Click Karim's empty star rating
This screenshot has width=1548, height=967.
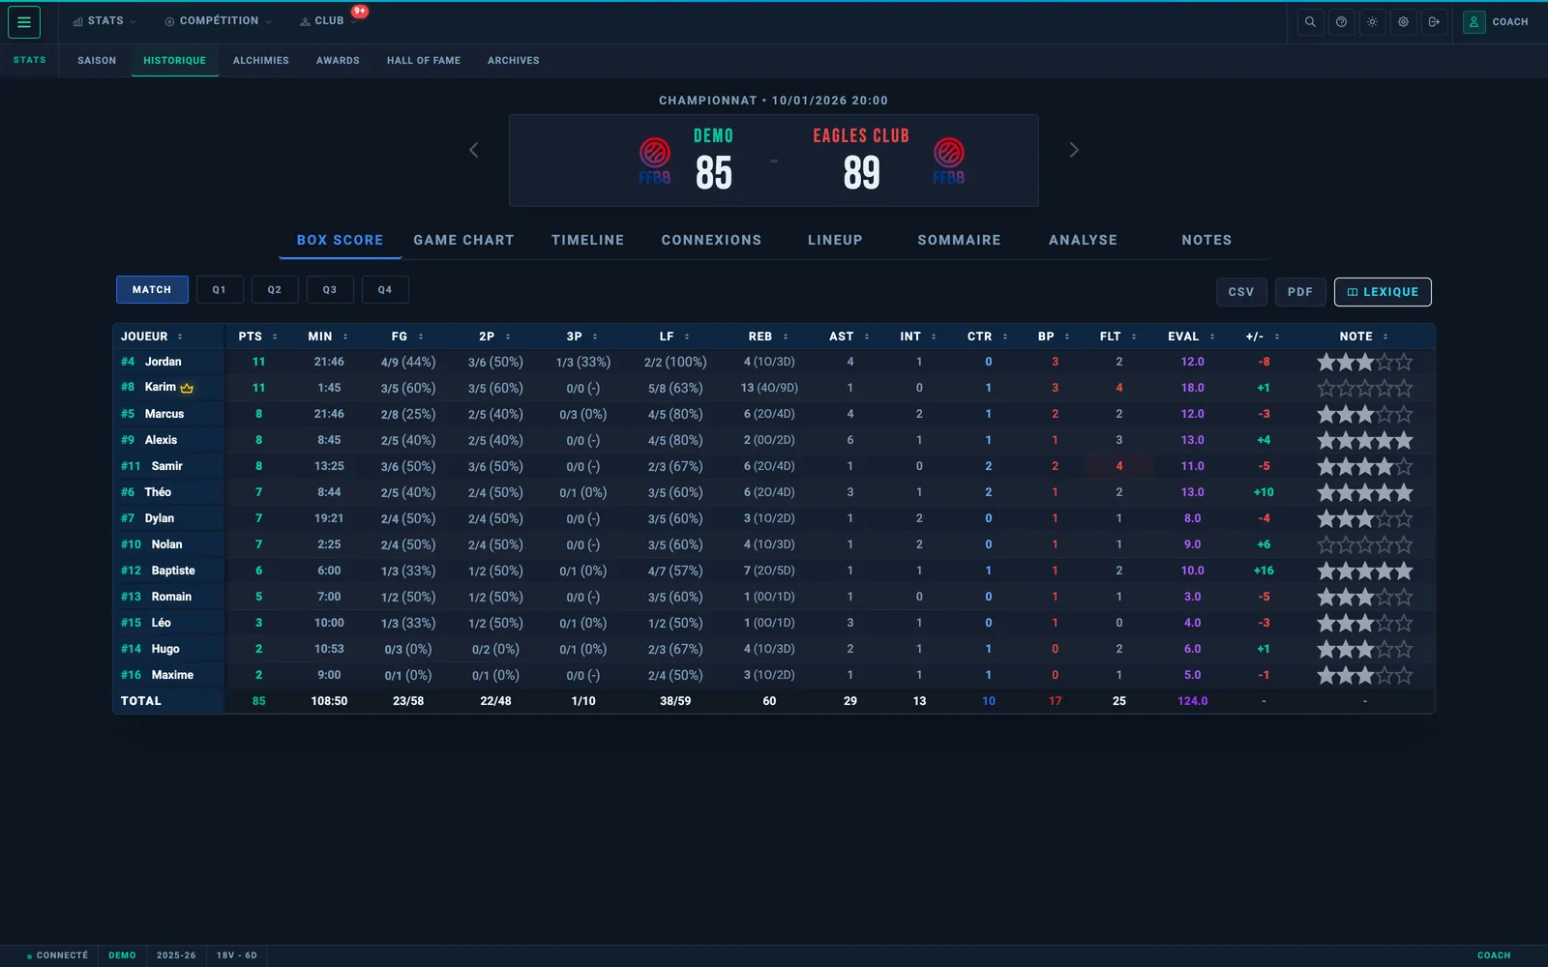coord(1365,388)
